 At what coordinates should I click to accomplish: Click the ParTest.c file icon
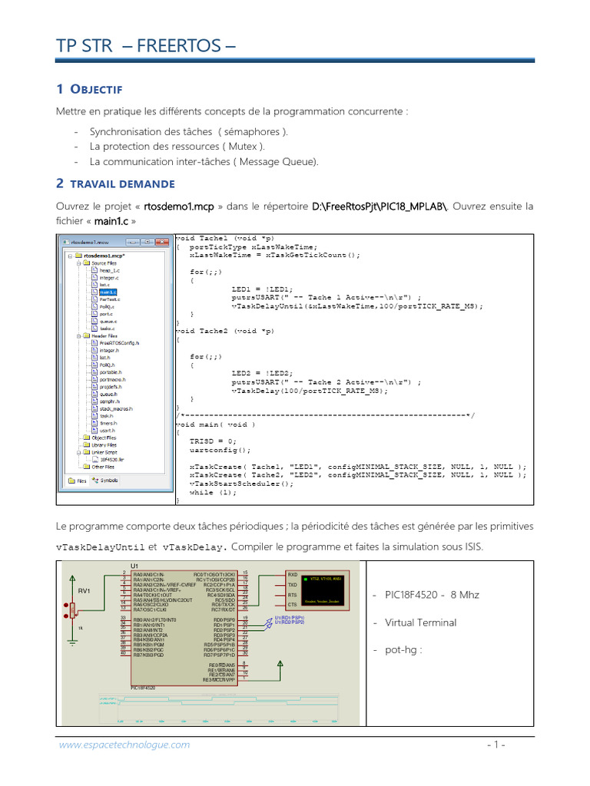[94, 299]
